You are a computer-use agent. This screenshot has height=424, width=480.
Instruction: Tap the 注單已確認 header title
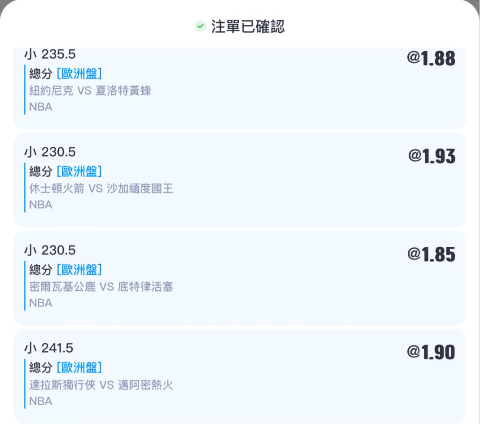[248, 27]
